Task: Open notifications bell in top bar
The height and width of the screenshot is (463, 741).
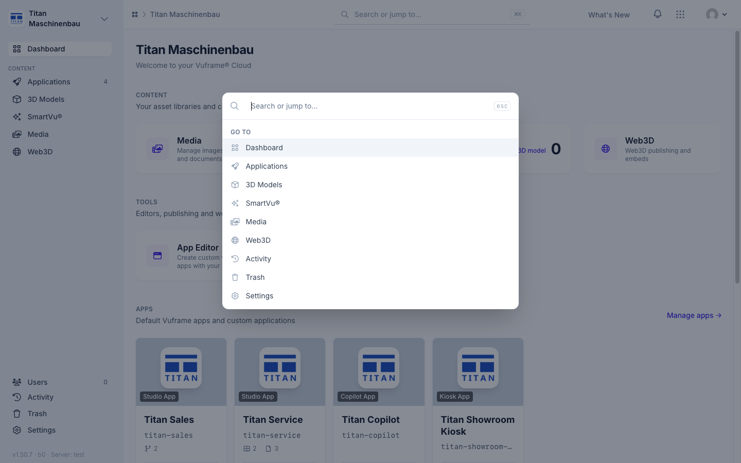Action: [x=658, y=14]
